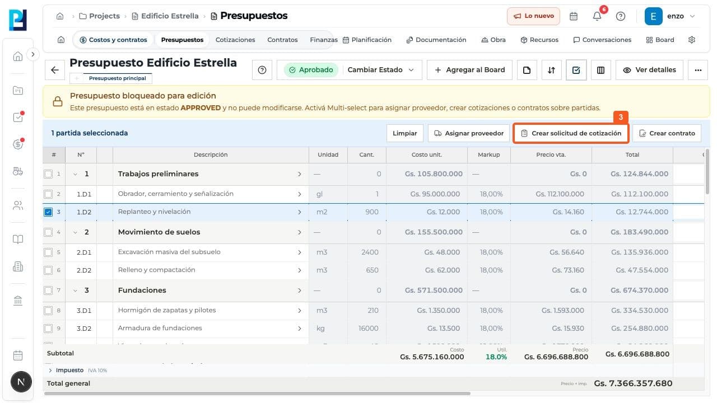Open the settings gear in the module bar

point(692,40)
